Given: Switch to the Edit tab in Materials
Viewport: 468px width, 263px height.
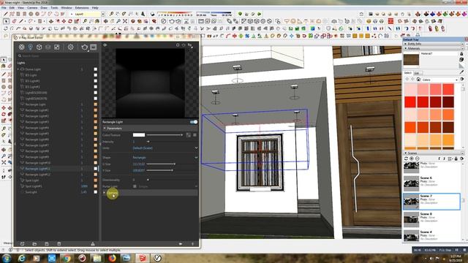Looking at the screenshot, I should 417,73.
